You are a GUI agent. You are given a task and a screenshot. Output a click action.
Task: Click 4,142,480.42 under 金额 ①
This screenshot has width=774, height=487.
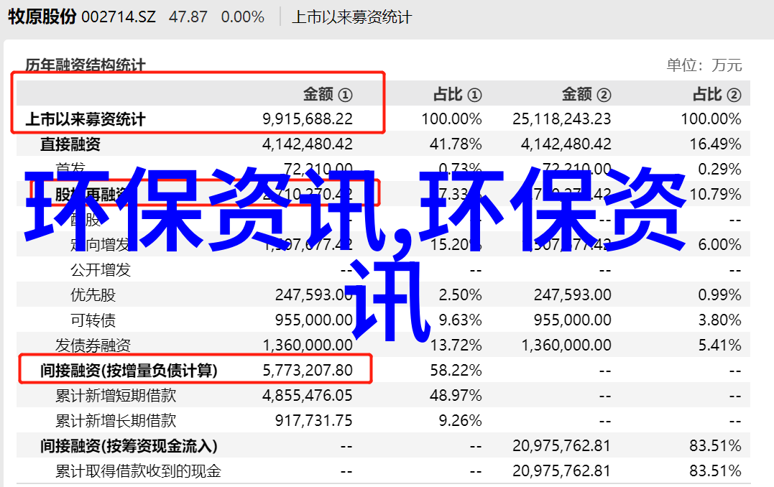[308, 144]
